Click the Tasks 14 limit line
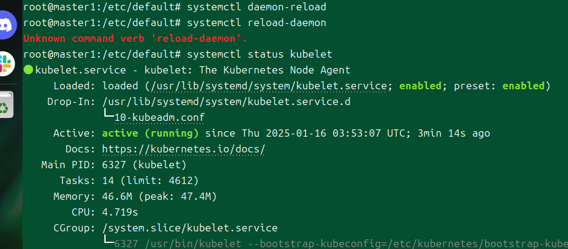The height and width of the screenshot is (249, 568). [x=150, y=180]
